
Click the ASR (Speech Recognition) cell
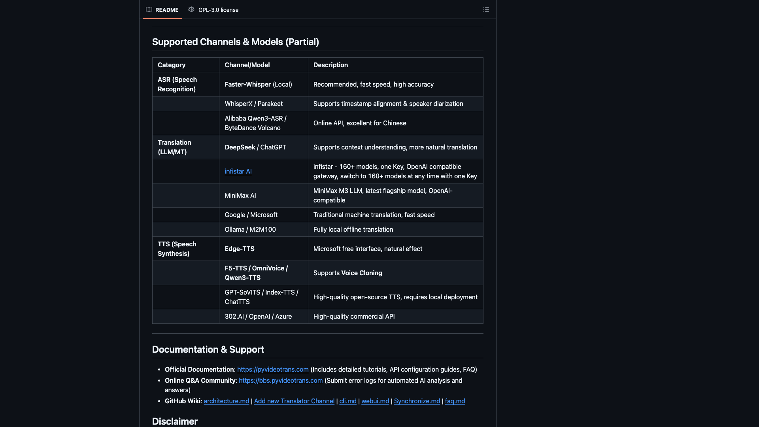186,84
